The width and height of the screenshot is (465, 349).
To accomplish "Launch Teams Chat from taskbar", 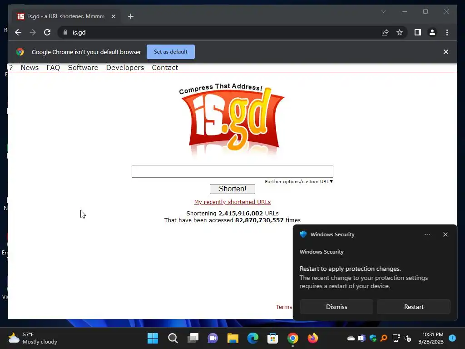I will point(213,338).
